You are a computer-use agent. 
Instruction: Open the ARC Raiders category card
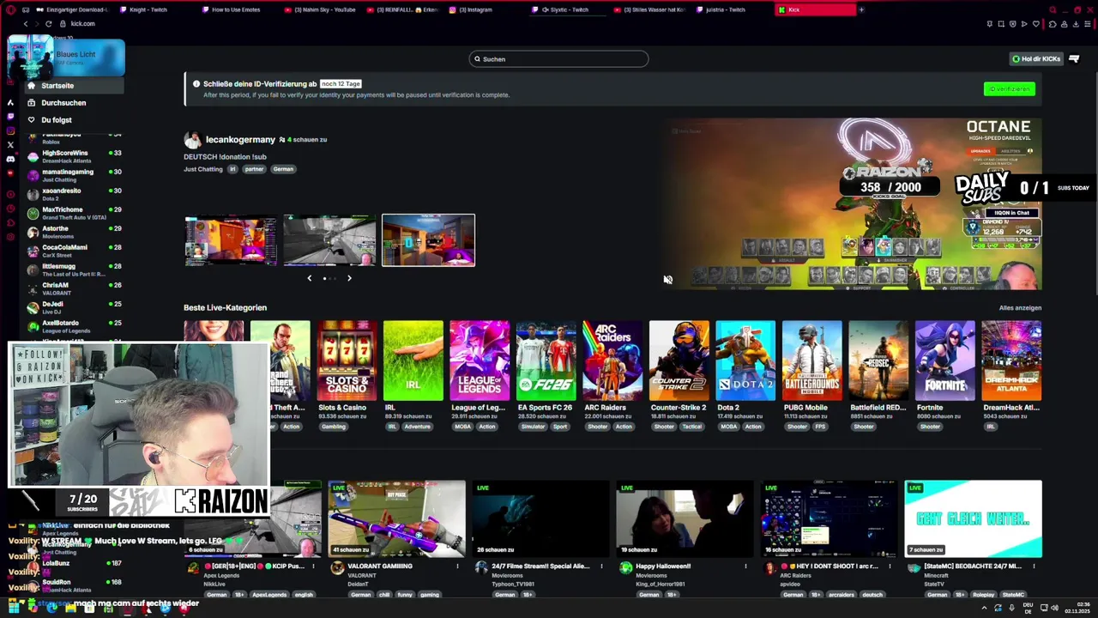tap(612, 361)
